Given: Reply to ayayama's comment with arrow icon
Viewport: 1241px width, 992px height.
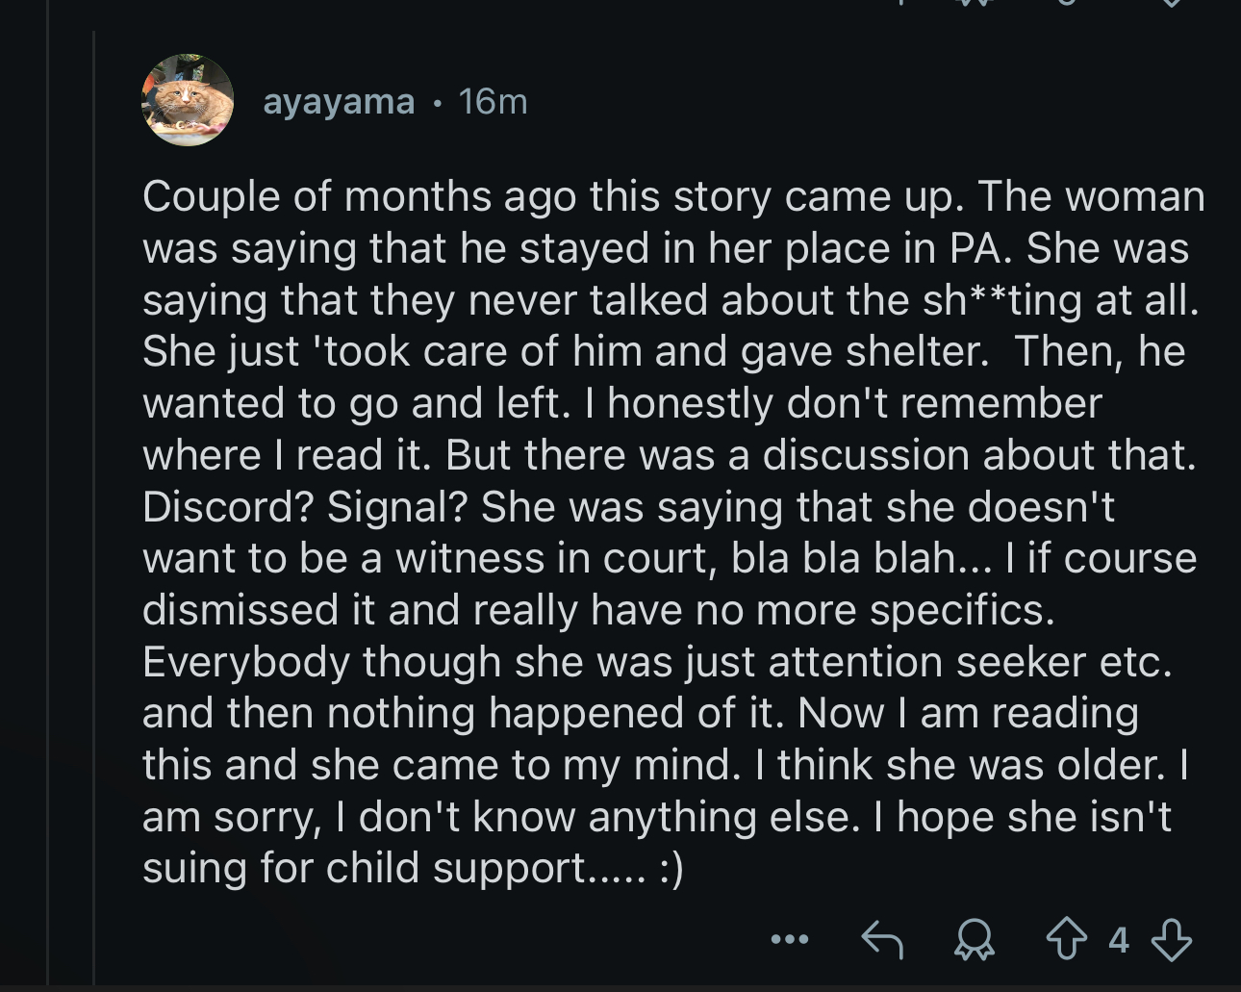Looking at the screenshot, I should pos(881,940).
